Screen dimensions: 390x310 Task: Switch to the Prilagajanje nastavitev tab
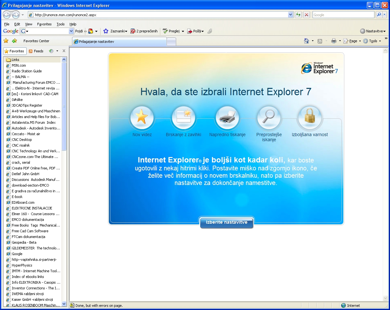point(119,42)
